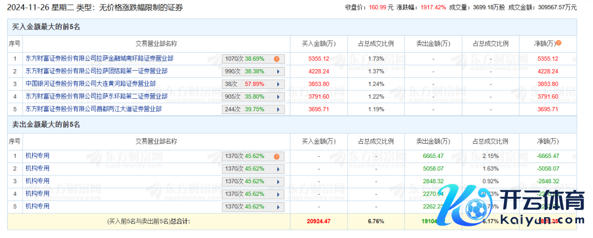This screenshot has width=593, height=238.
Task: Click arrow icon beside 990次 38.38%
Action: pos(277,71)
